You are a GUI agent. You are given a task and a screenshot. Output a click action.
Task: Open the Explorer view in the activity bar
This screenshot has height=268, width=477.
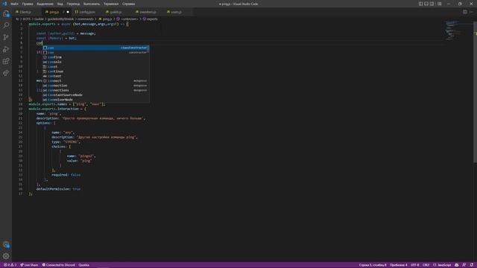click(6, 13)
